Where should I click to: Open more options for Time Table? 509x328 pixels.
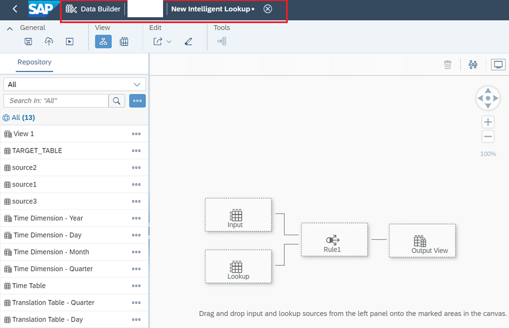coord(136,286)
